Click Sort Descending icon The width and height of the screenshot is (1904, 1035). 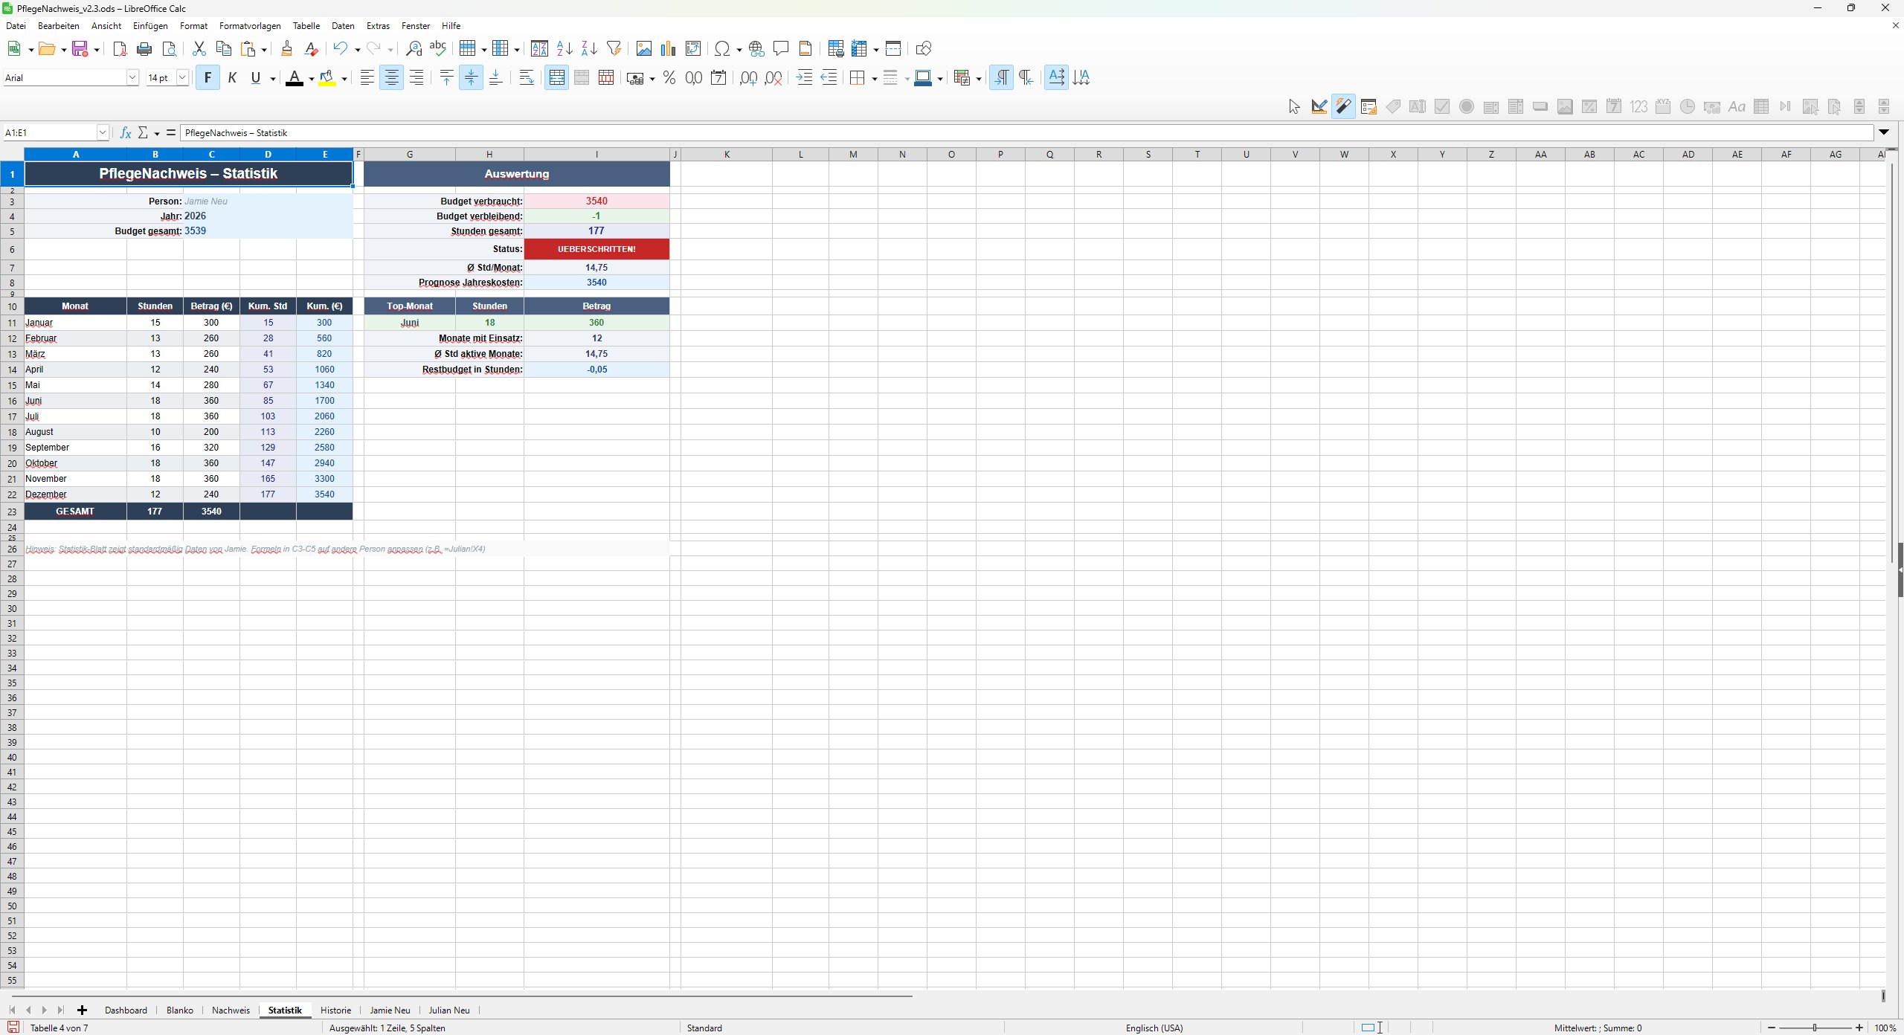click(x=589, y=49)
